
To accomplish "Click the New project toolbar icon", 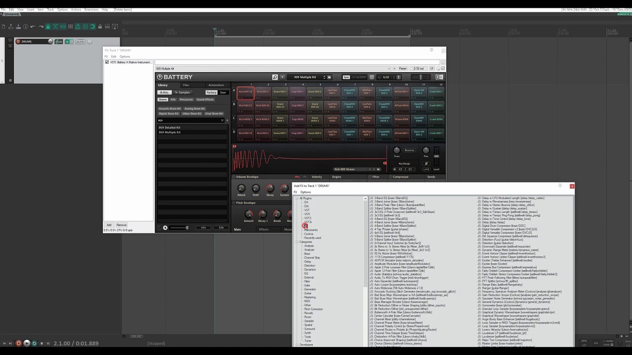I will click(4, 27).
